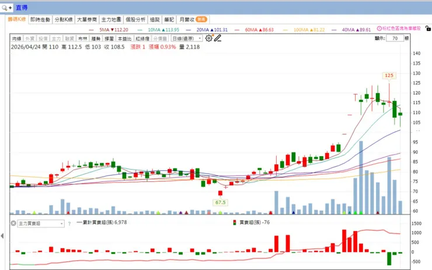Click the 20MA 101.31 legend entry
Screen dimensions: 432x270
tap(212, 30)
